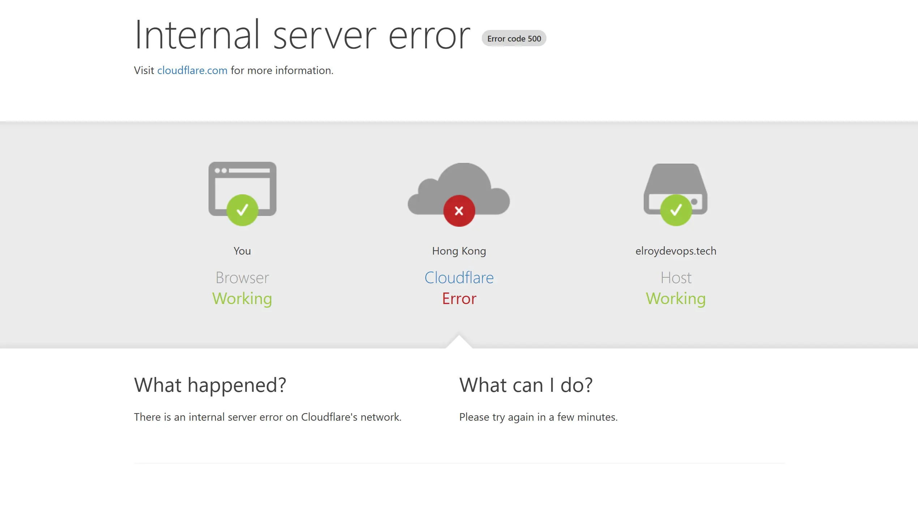Screen dimensions: 918x520
Task: Click Working status under Browser
Action: [x=242, y=299]
